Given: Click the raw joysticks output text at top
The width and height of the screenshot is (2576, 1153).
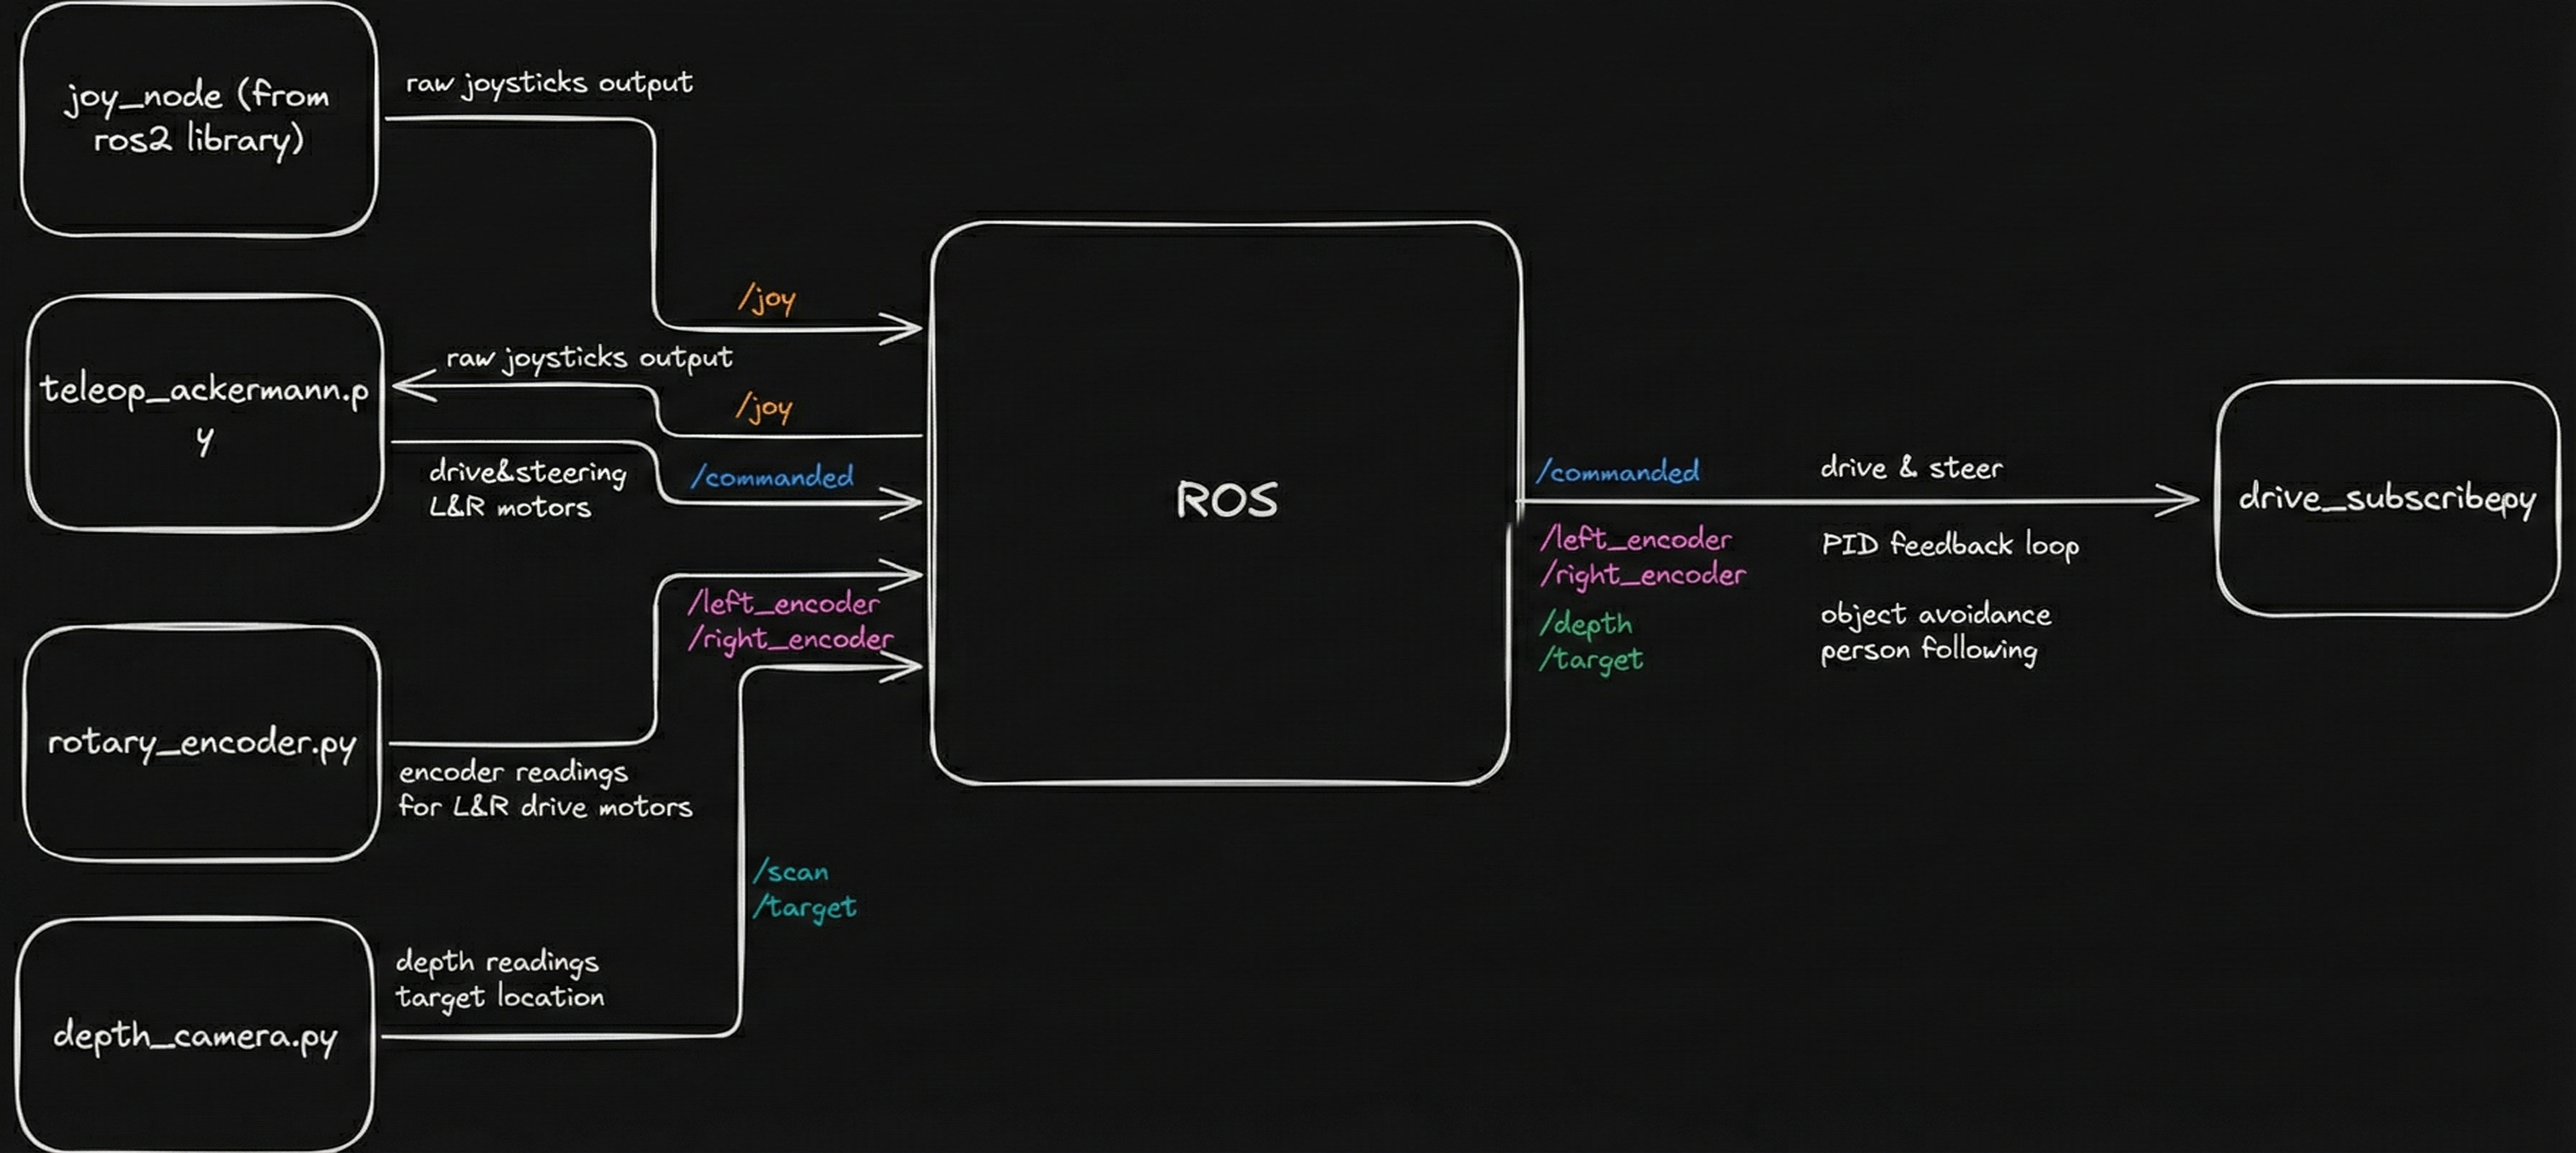Looking at the screenshot, I should (x=548, y=85).
